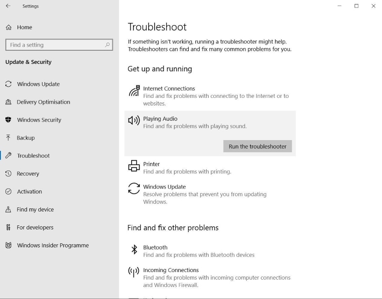Click the Playing Audio speaker icon
Screen dimensions: 382x299
point(134,120)
